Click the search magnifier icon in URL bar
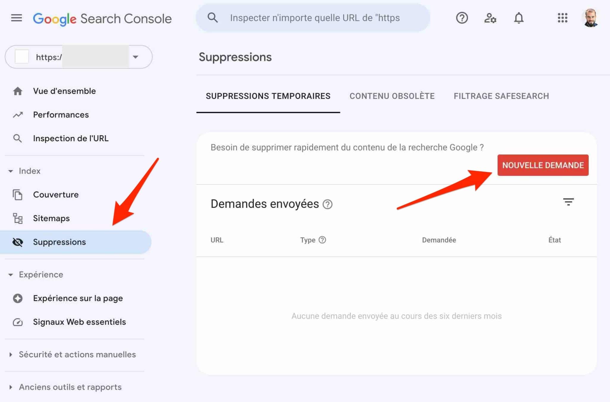610x402 pixels. coord(212,18)
